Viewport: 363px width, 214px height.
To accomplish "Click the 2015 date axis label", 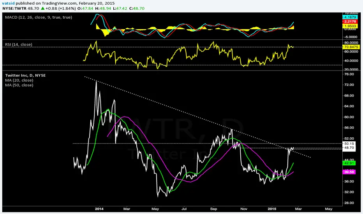I will (272, 209).
